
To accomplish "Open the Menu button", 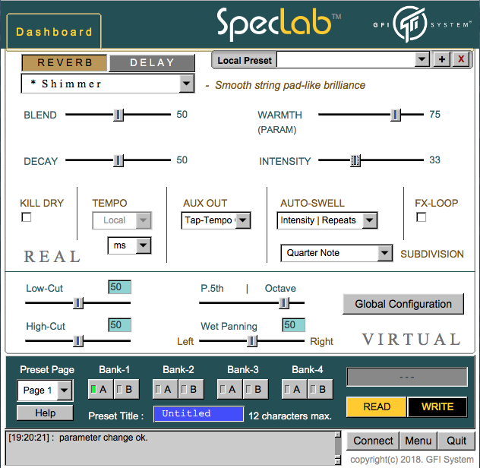I will 418,441.
